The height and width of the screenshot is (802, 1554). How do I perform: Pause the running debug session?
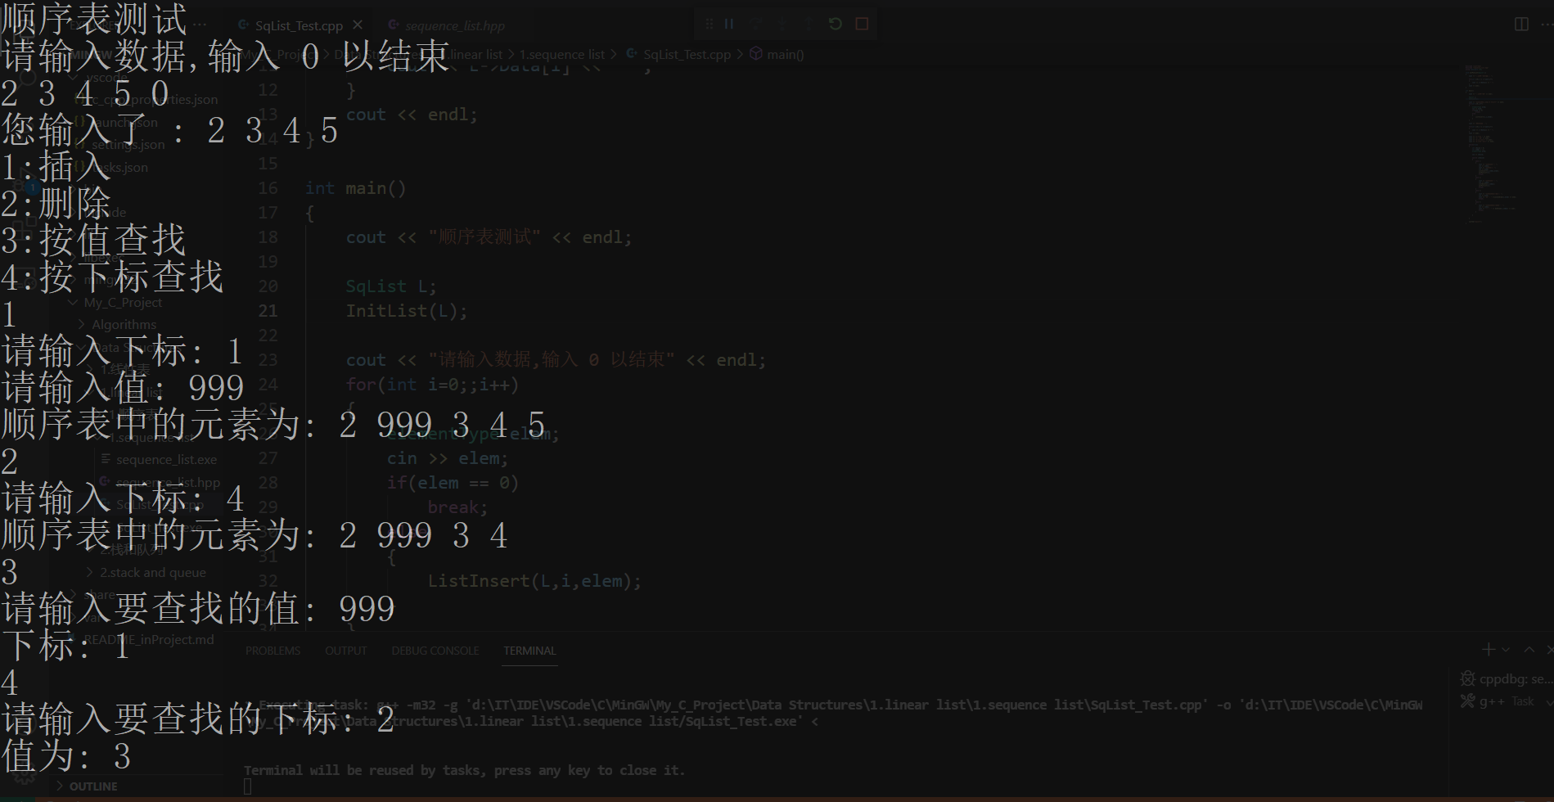pyautogui.click(x=728, y=24)
